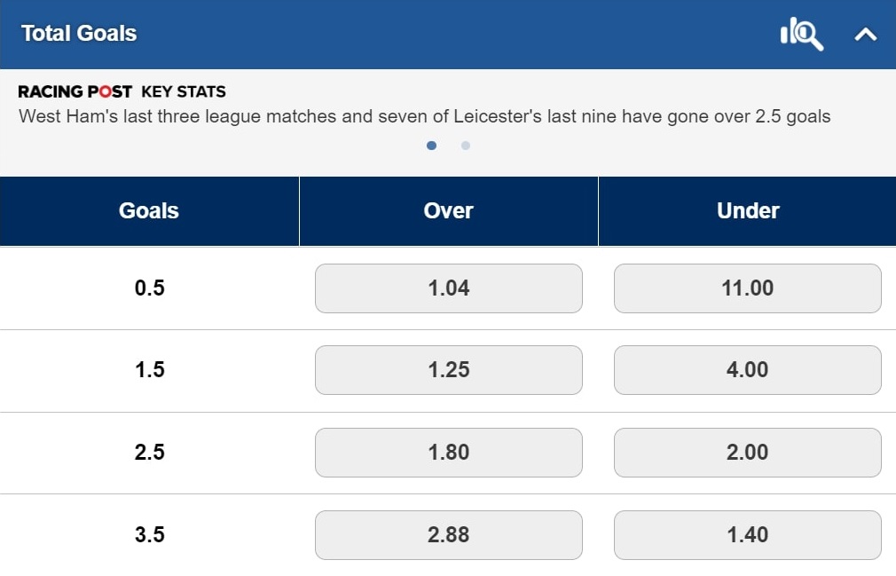Bet Over 2.5 goals at 1.80
The width and height of the screenshot is (896, 576).
click(448, 453)
